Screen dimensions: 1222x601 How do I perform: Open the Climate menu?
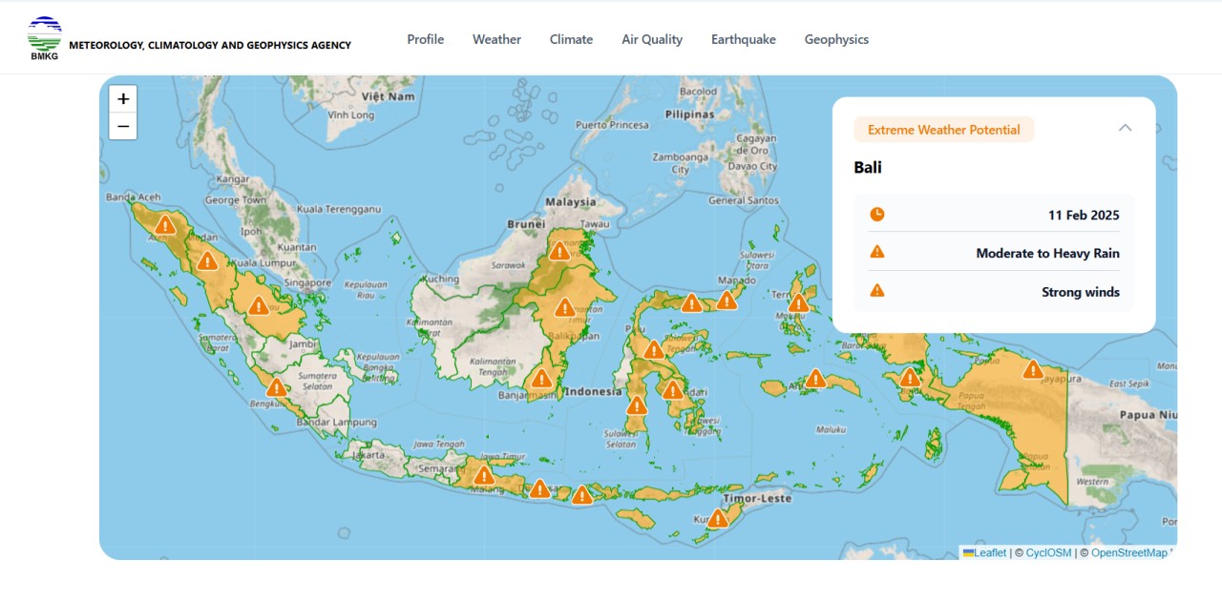coord(571,39)
